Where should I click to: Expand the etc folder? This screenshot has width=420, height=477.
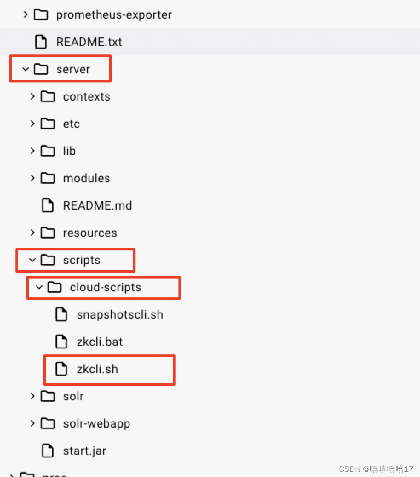(x=32, y=124)
